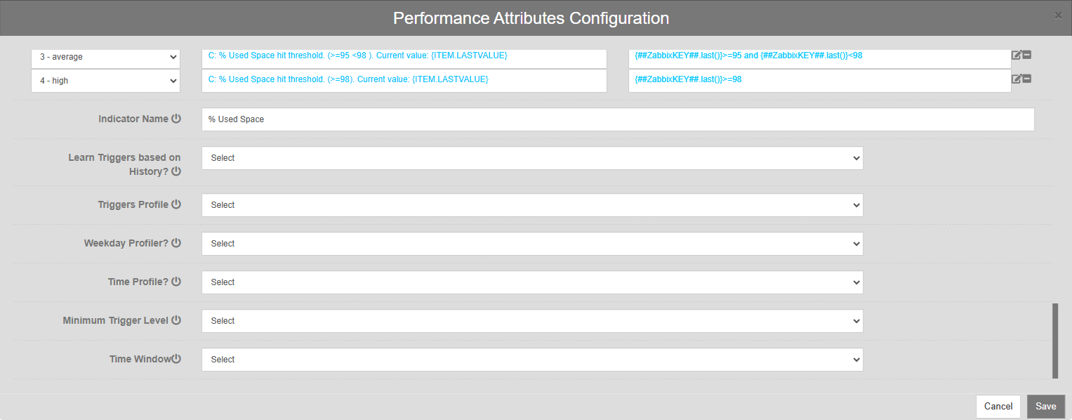Click the edit icon for the average trigger row

1016,55
